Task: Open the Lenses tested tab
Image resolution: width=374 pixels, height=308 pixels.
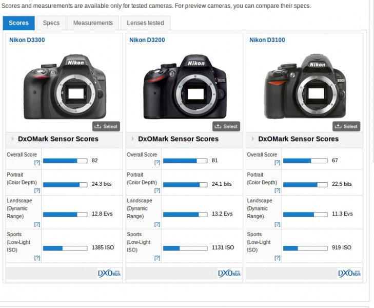Action: pyautogui.click(x=146, y=23)
